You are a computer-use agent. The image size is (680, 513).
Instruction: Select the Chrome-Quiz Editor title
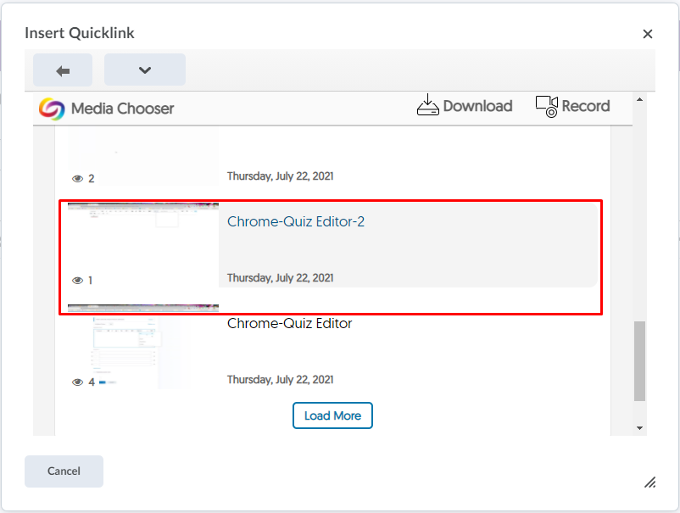(289, 323)
